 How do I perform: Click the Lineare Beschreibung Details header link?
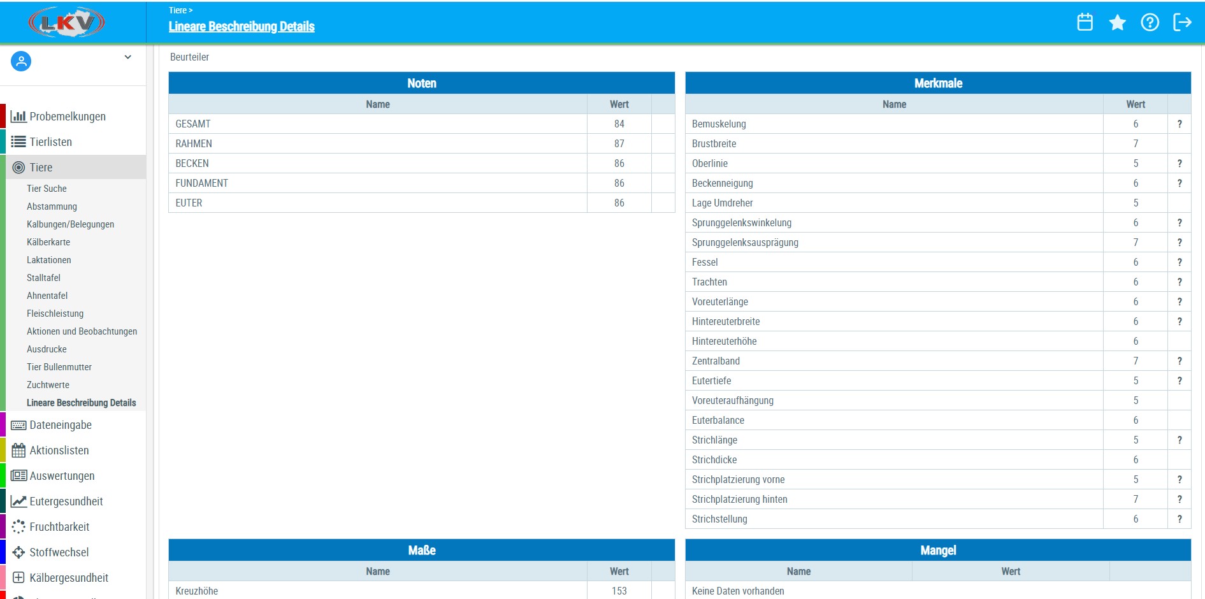click(242, 27)
